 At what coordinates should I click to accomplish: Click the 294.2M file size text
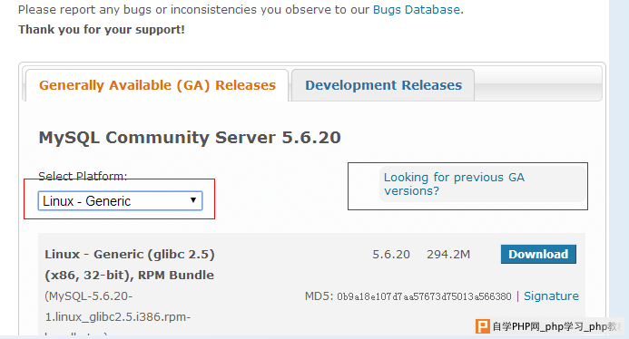448,255
